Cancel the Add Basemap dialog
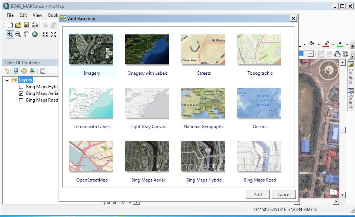This screenshot has width=355, height=217. tap(284, 194)
